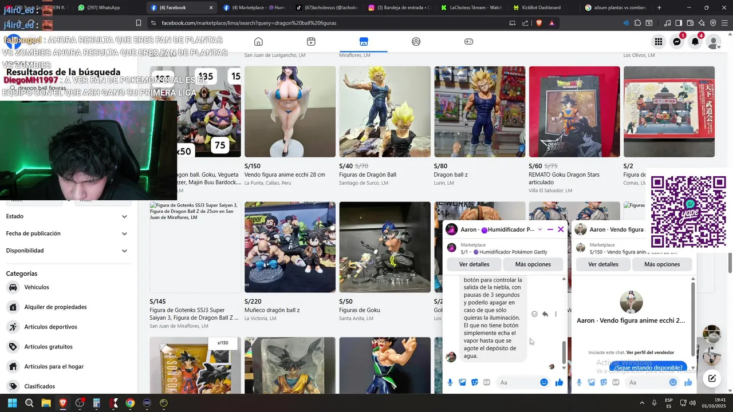Open the REMATO Goku Dragon Stars listing image
Viewport: 733px width, 412px height.
click(x=574, y=112)
